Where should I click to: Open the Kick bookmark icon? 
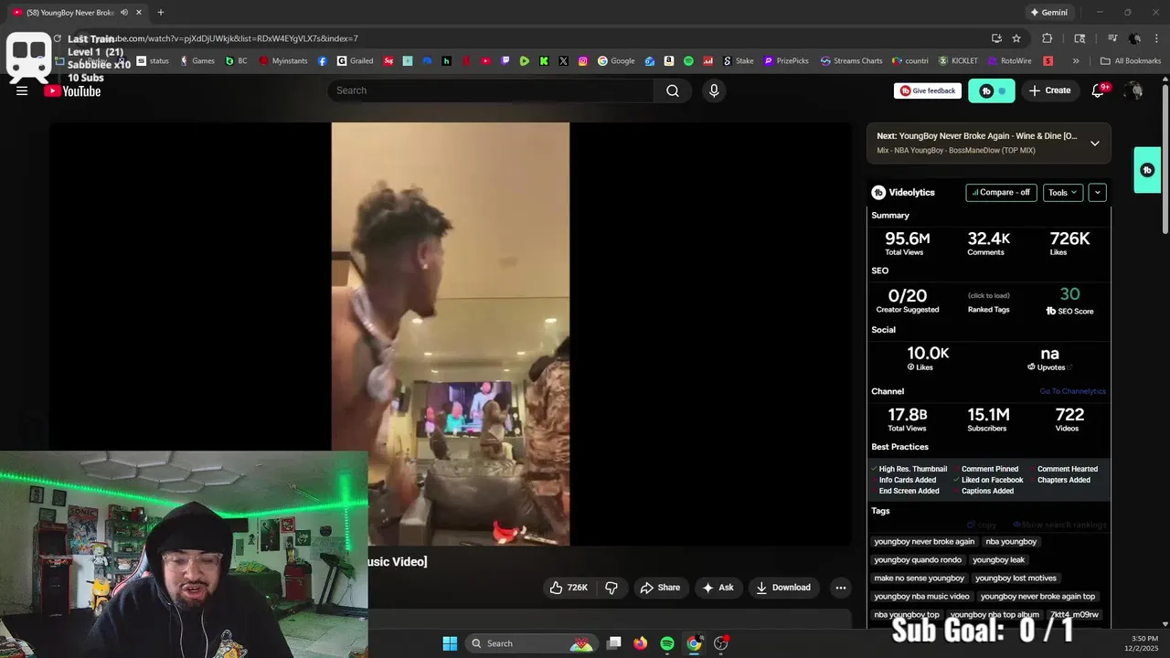tap(544, 61)
